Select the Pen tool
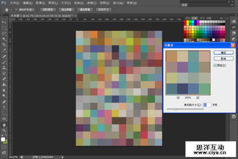 (4, 102)
